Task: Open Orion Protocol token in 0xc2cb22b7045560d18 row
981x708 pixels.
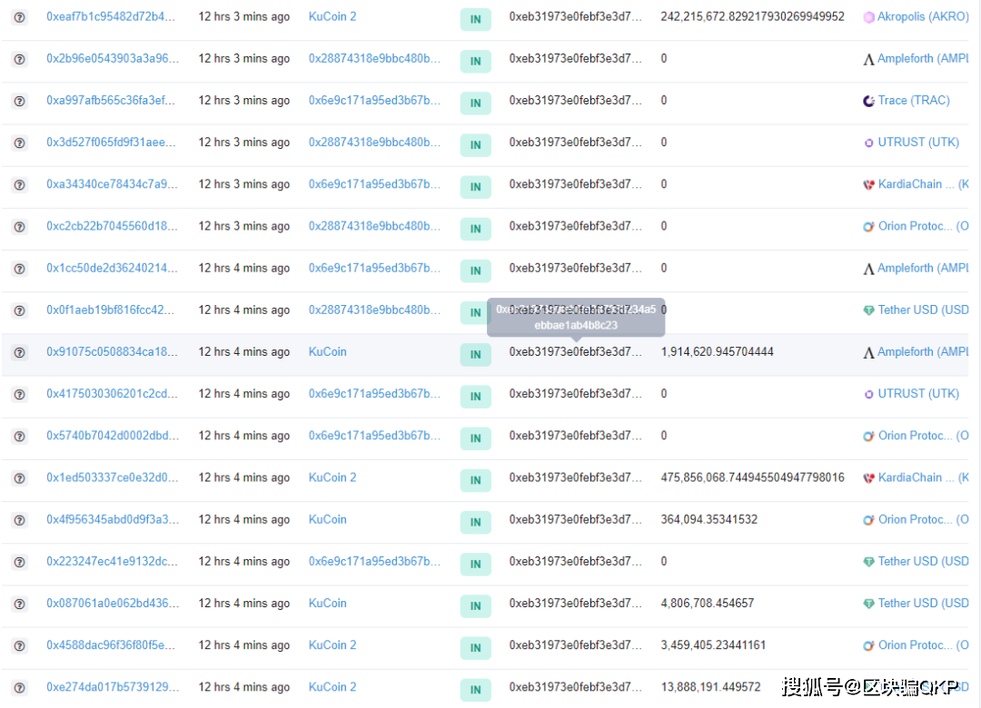Action: coord(923,226)
